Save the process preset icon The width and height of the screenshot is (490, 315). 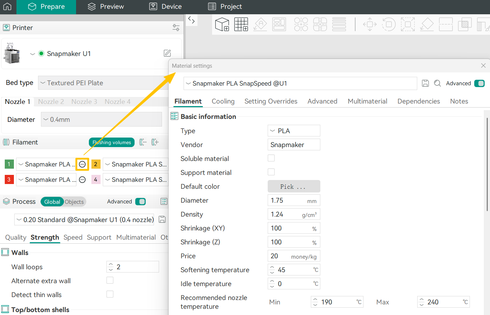click(162, 220)
